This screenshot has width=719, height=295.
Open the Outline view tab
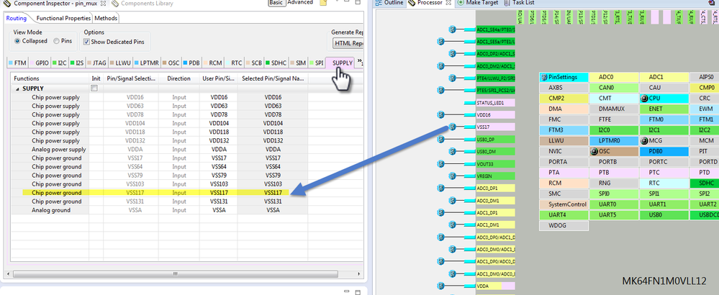(390, 3)
